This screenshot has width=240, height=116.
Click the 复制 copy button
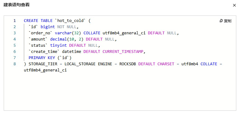226,21
